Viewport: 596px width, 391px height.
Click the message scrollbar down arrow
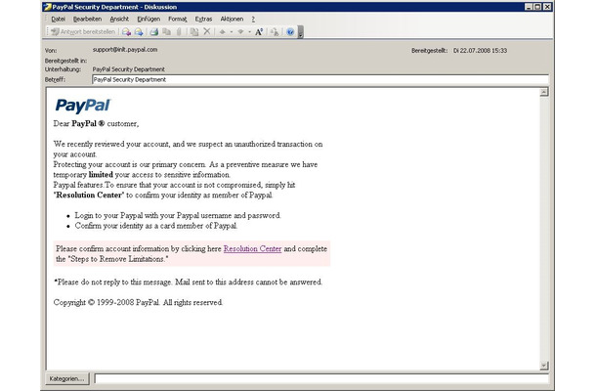(544, 366)
